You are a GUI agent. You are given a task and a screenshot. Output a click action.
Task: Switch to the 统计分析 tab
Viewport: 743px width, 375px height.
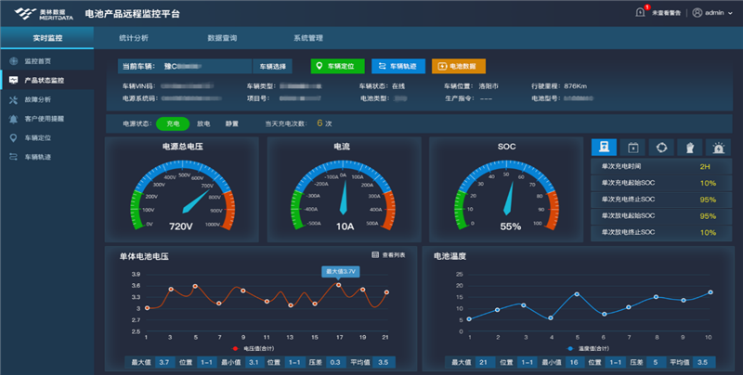point(134,38)
